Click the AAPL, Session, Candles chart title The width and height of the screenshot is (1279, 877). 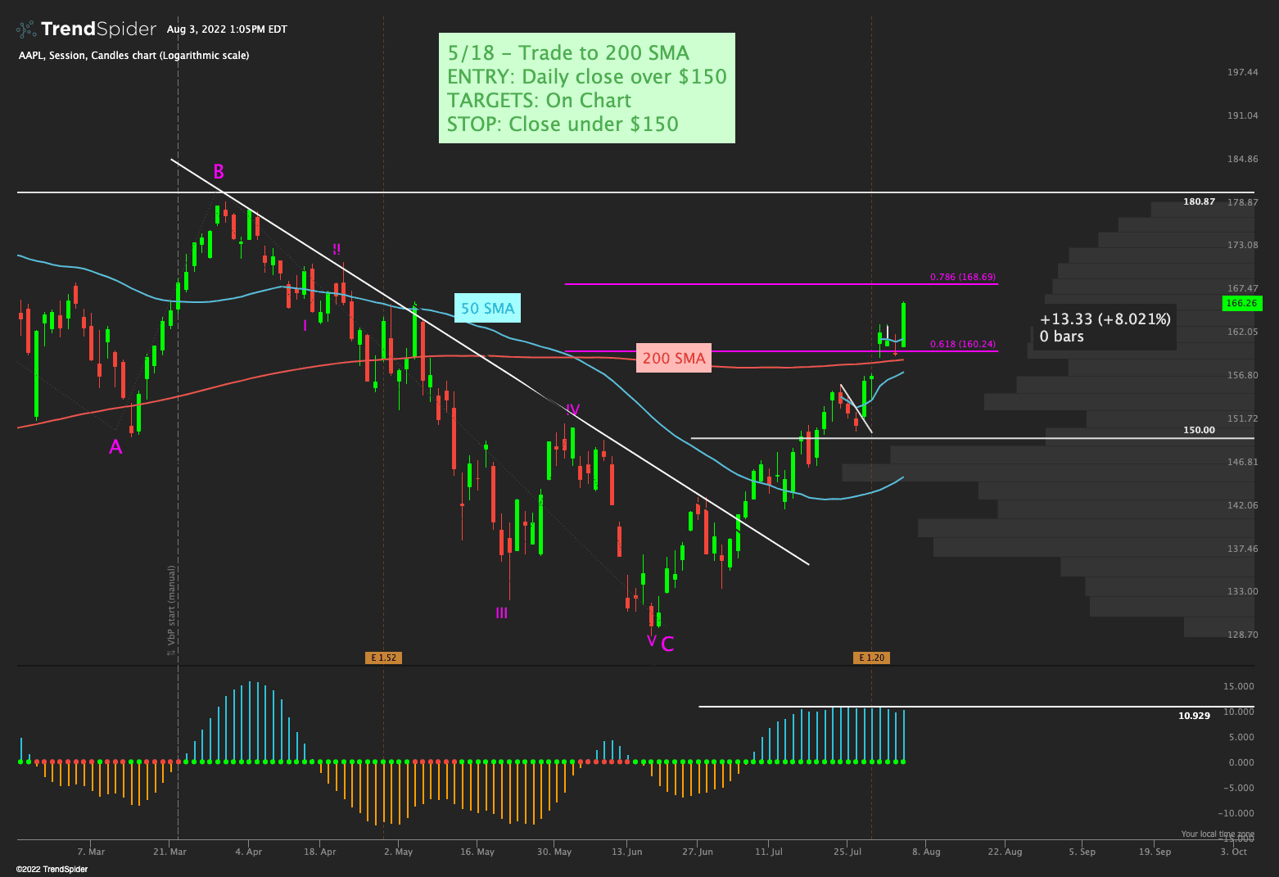coord(133,56)
